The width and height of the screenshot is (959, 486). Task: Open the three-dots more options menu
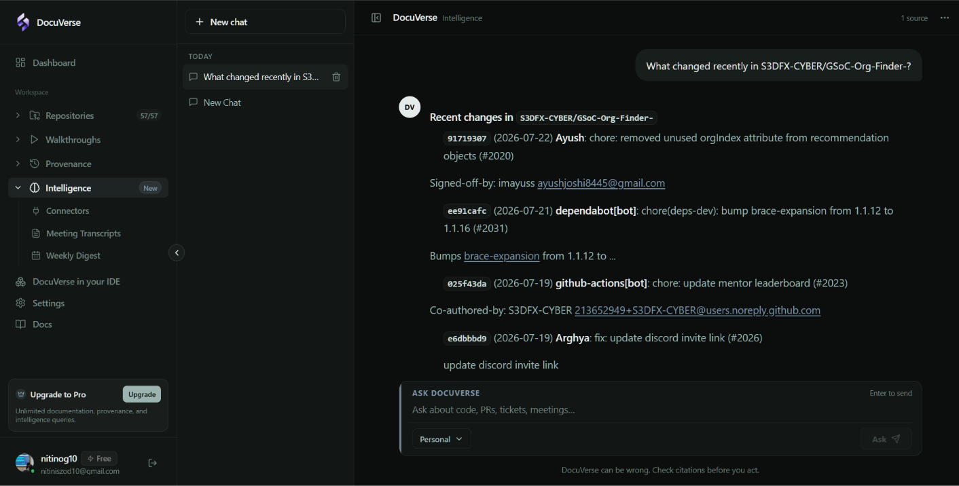[x=944, y=18]
